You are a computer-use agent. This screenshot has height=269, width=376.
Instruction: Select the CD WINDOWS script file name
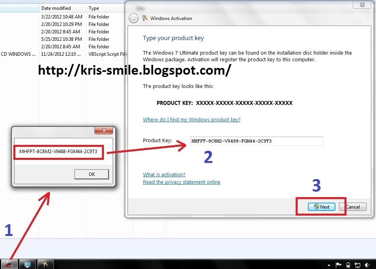tap(18, 54)
